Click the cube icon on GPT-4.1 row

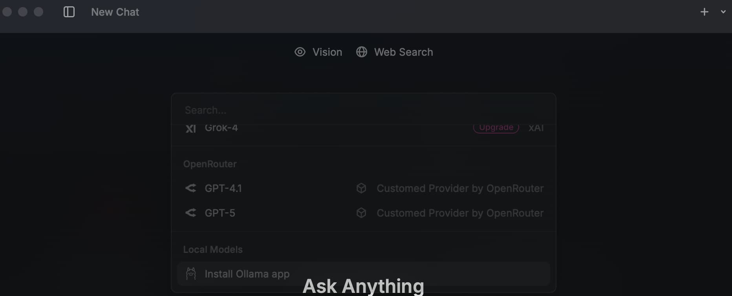click(361, 188)
